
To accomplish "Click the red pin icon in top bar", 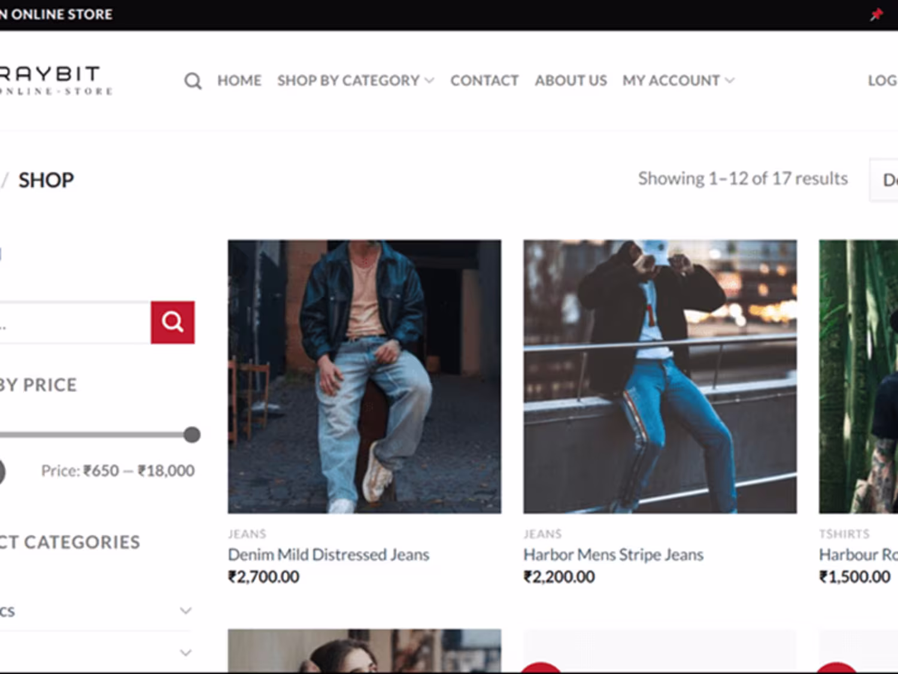I will [876, 14].
